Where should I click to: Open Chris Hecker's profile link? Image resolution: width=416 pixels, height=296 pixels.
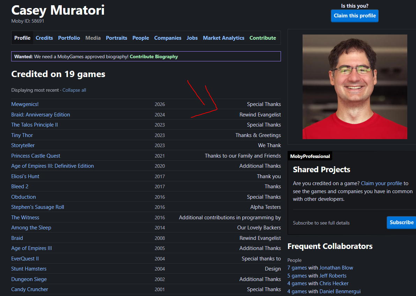(334, 283)
